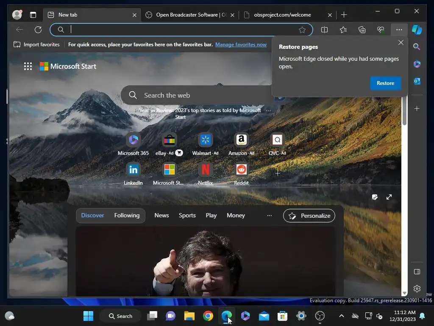Open the Money category
The width and height of the screenshot is (434, 326).
[x=236, y=215]
